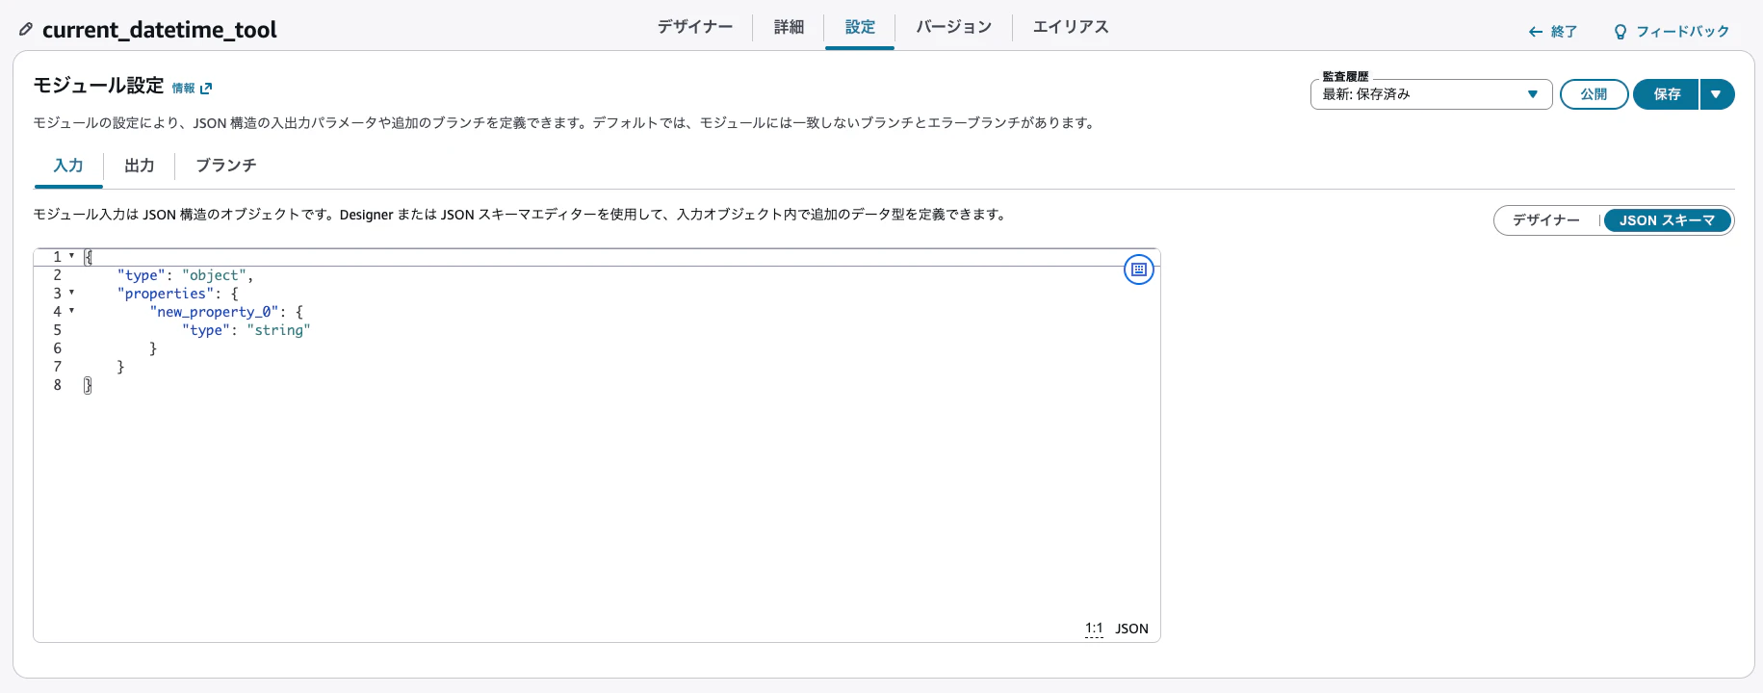The image size is (1763, 693).
Task: Select the 入力 tab
Action: [68, 166]
